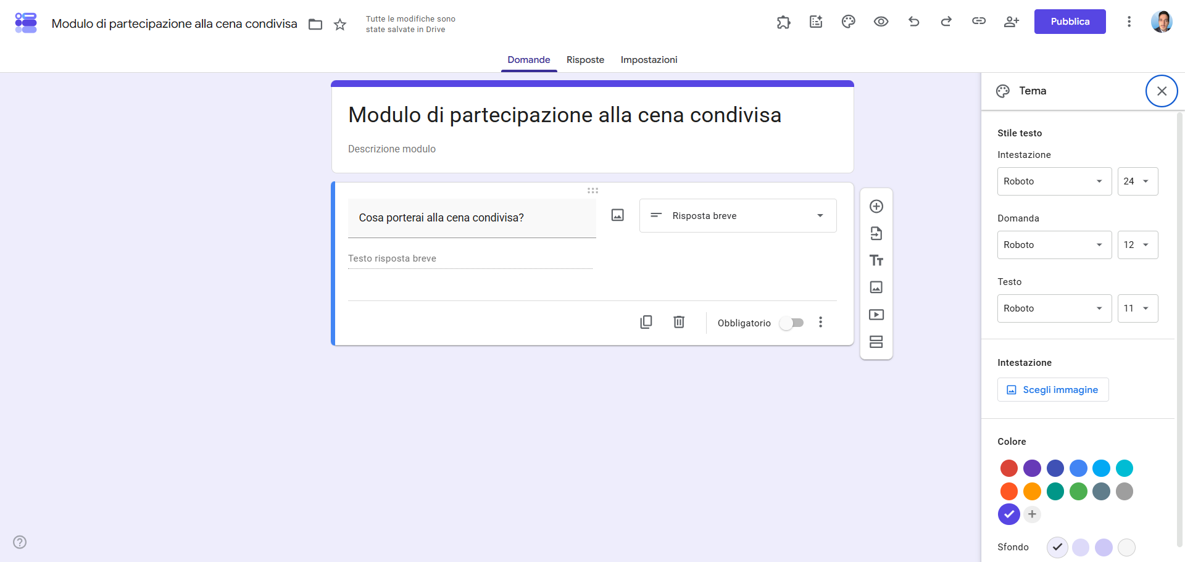
Task: Toggle the Obbligatorio switch
Action: coord(791,323)
